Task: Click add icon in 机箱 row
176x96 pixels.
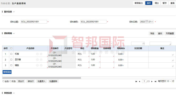Action: click(37, 54)
